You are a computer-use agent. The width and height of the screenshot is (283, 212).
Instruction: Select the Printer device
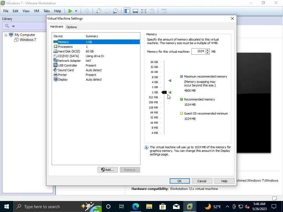point(96,75)
